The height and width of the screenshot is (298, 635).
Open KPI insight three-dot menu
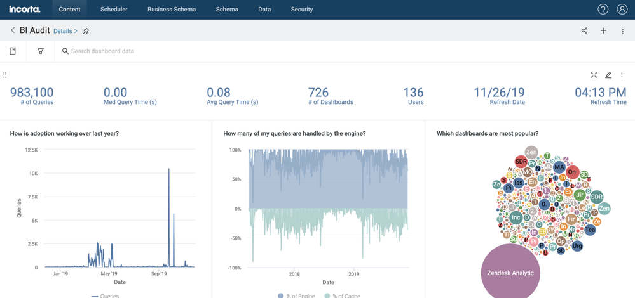pos(622,75)
